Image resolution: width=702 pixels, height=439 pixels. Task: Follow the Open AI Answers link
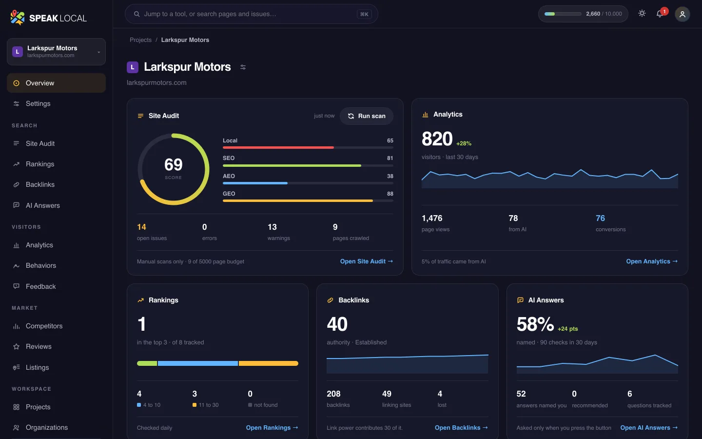point(649,428)
